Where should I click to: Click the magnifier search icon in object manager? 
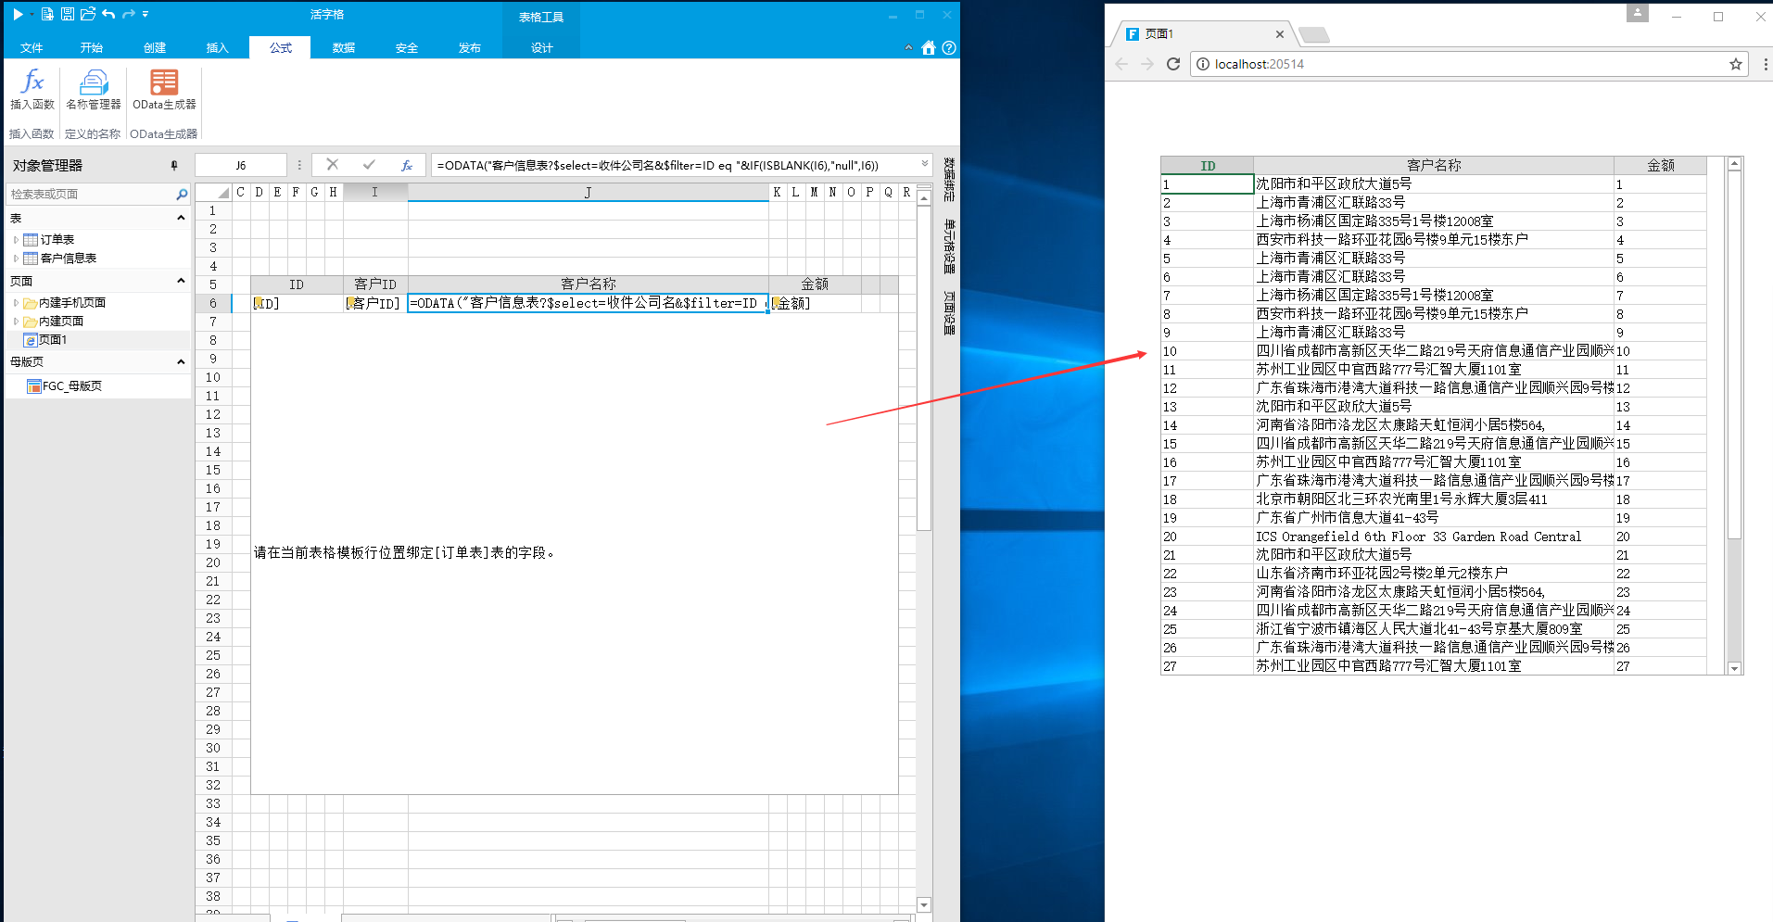(x=182, y=194)
